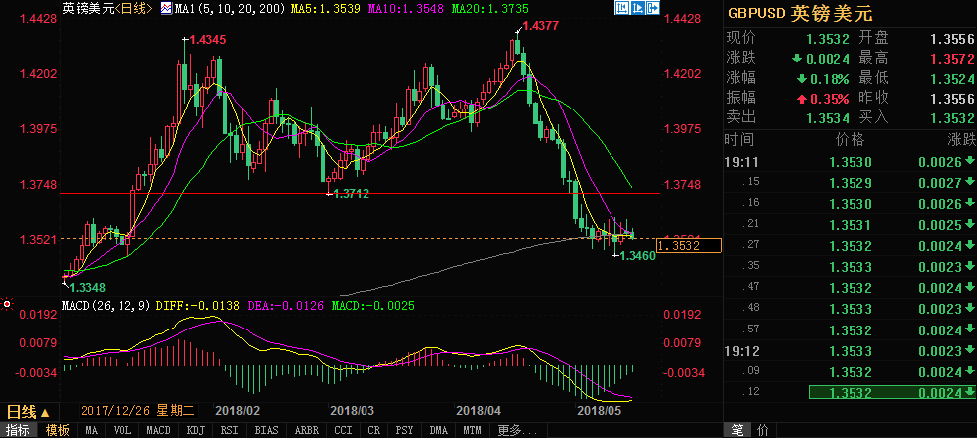Click the GBPUSD 英镑美元 panel title
Screen dimensions: 977x438
pos(803,14)
